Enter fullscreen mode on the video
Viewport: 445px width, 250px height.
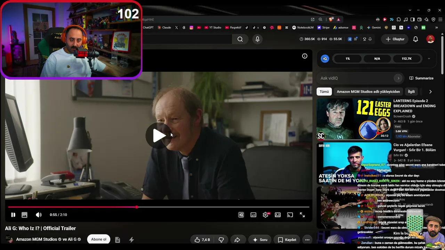pyautogui.click(x=302, y=215)
